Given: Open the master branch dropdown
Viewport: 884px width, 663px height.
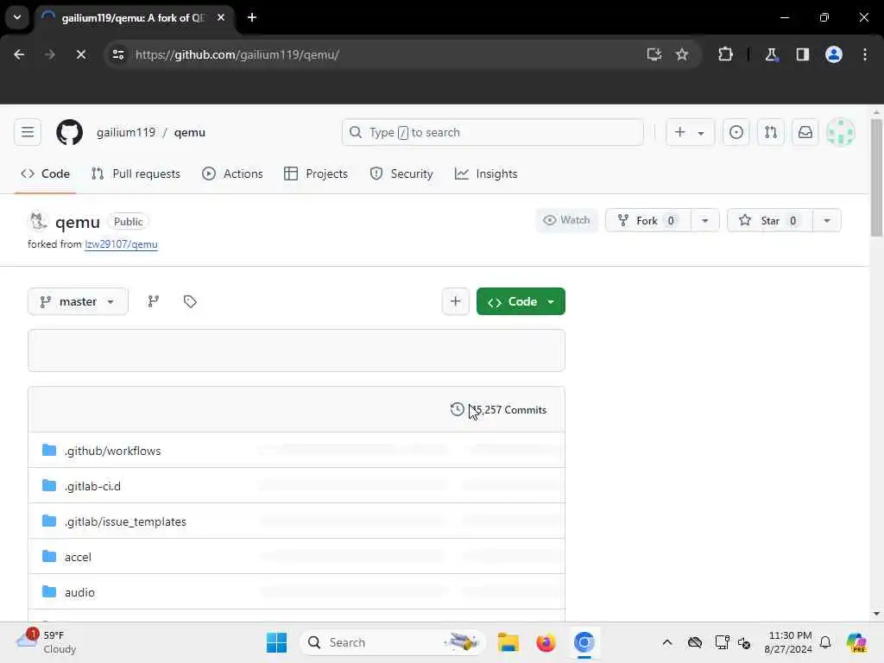Looking at the screenshot, I should pyautogui.click(x=78, y=301).
